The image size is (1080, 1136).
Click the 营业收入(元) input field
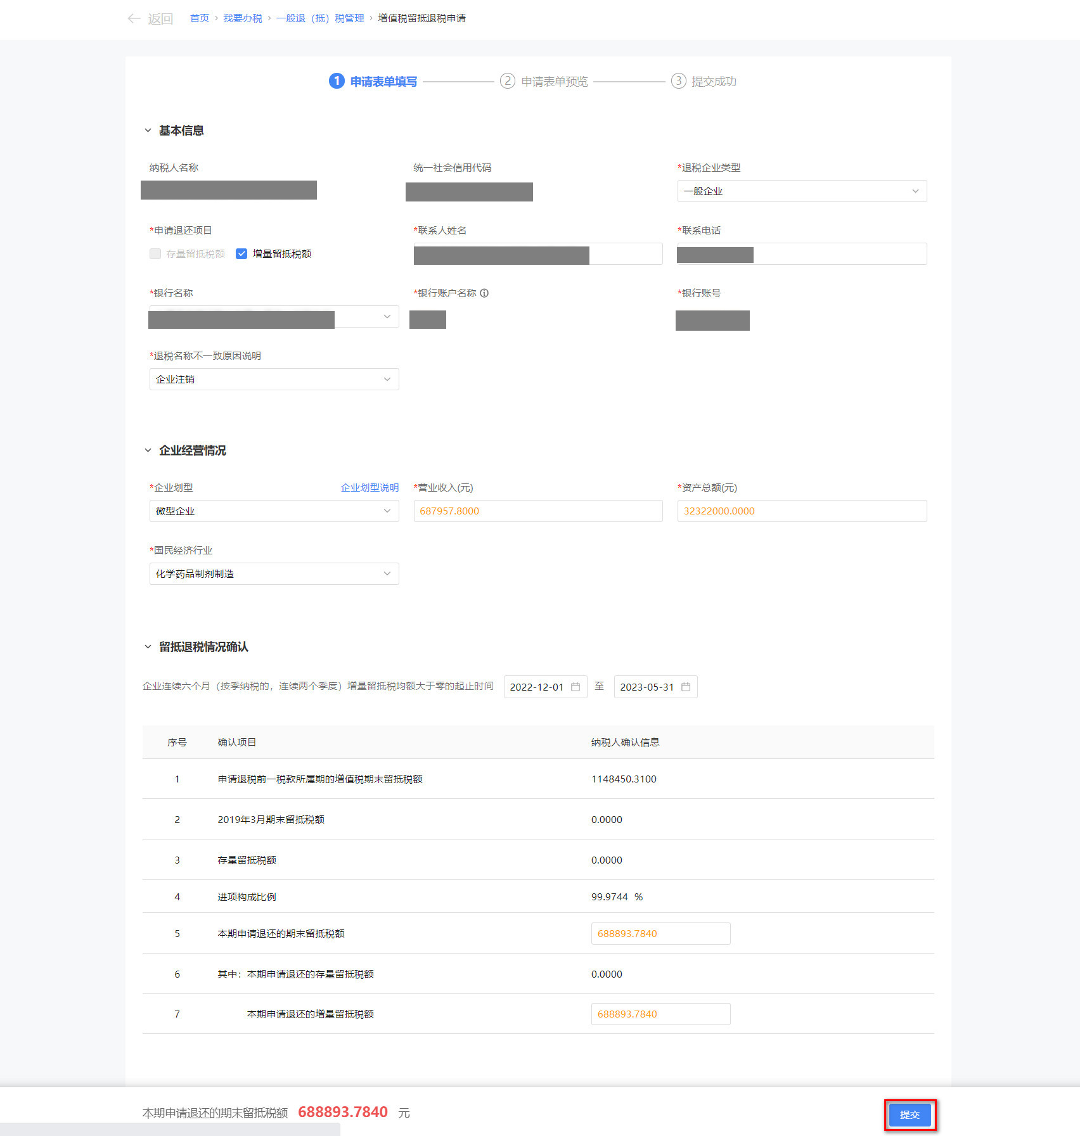pos(537,511)
